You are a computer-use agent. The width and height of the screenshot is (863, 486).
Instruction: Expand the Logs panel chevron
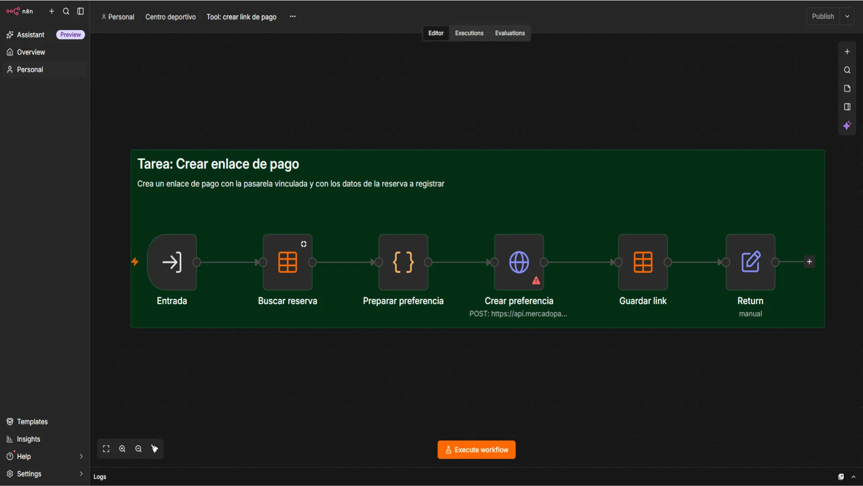click(x=853, y=477)
